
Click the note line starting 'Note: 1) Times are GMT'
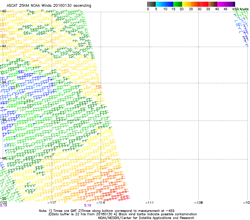point(107,211)
